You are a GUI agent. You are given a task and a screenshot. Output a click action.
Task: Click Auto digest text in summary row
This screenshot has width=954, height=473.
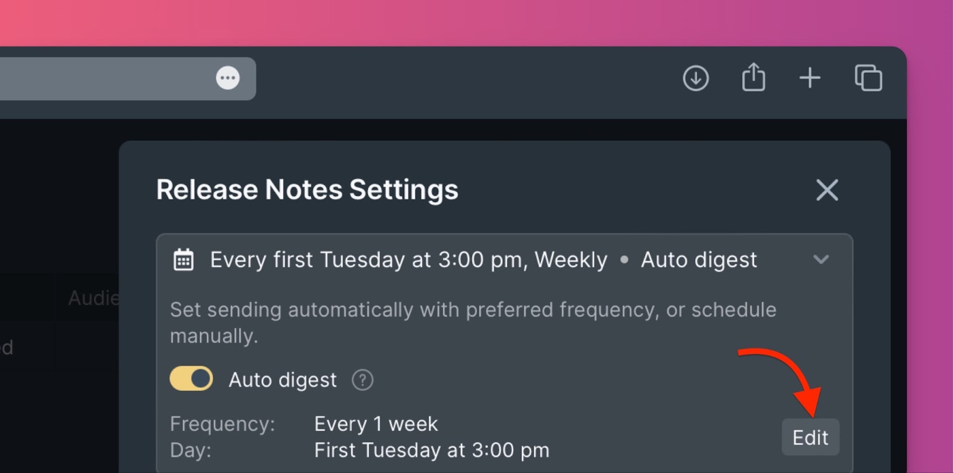click(699, 260)
